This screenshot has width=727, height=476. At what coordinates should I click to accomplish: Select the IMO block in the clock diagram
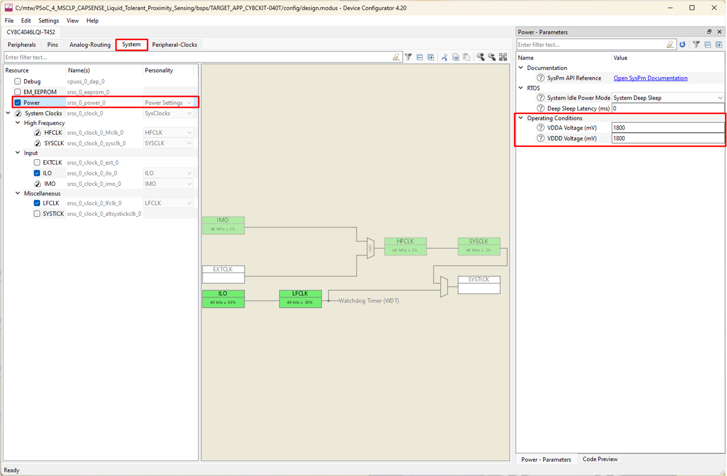pyautogui.click(x=223, y=225)
